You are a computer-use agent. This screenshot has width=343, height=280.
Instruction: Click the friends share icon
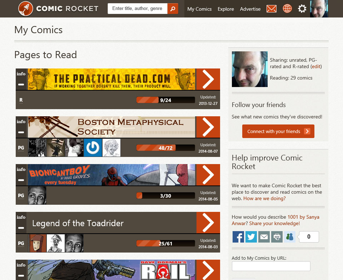(x=290, y=237)
